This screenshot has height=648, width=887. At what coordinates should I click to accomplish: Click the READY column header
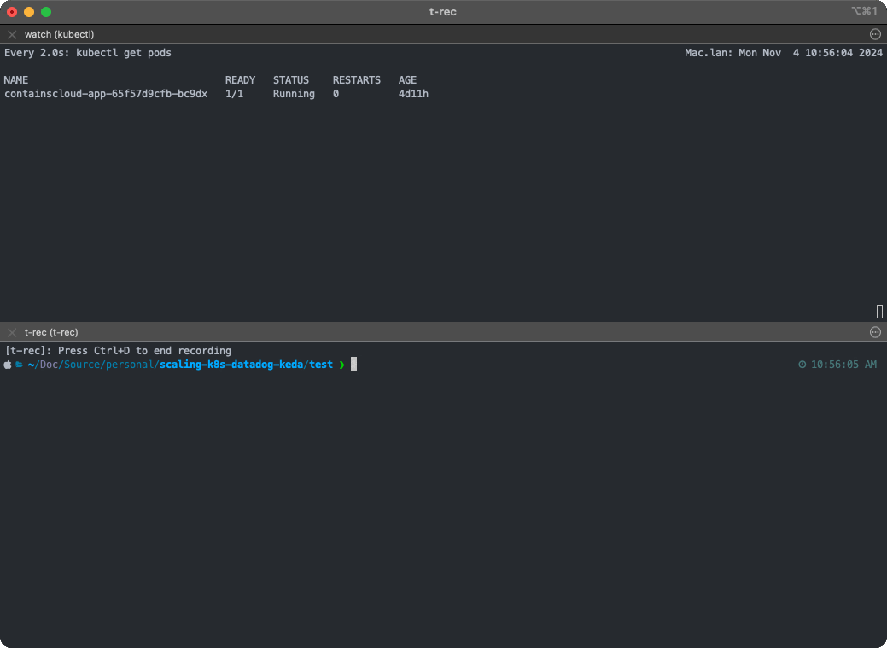click(x=241, y=79)
